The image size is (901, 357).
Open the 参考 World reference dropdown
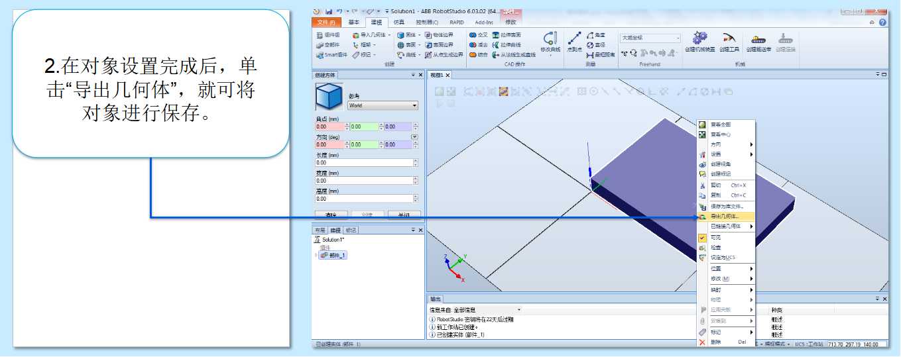pos(383,105)
